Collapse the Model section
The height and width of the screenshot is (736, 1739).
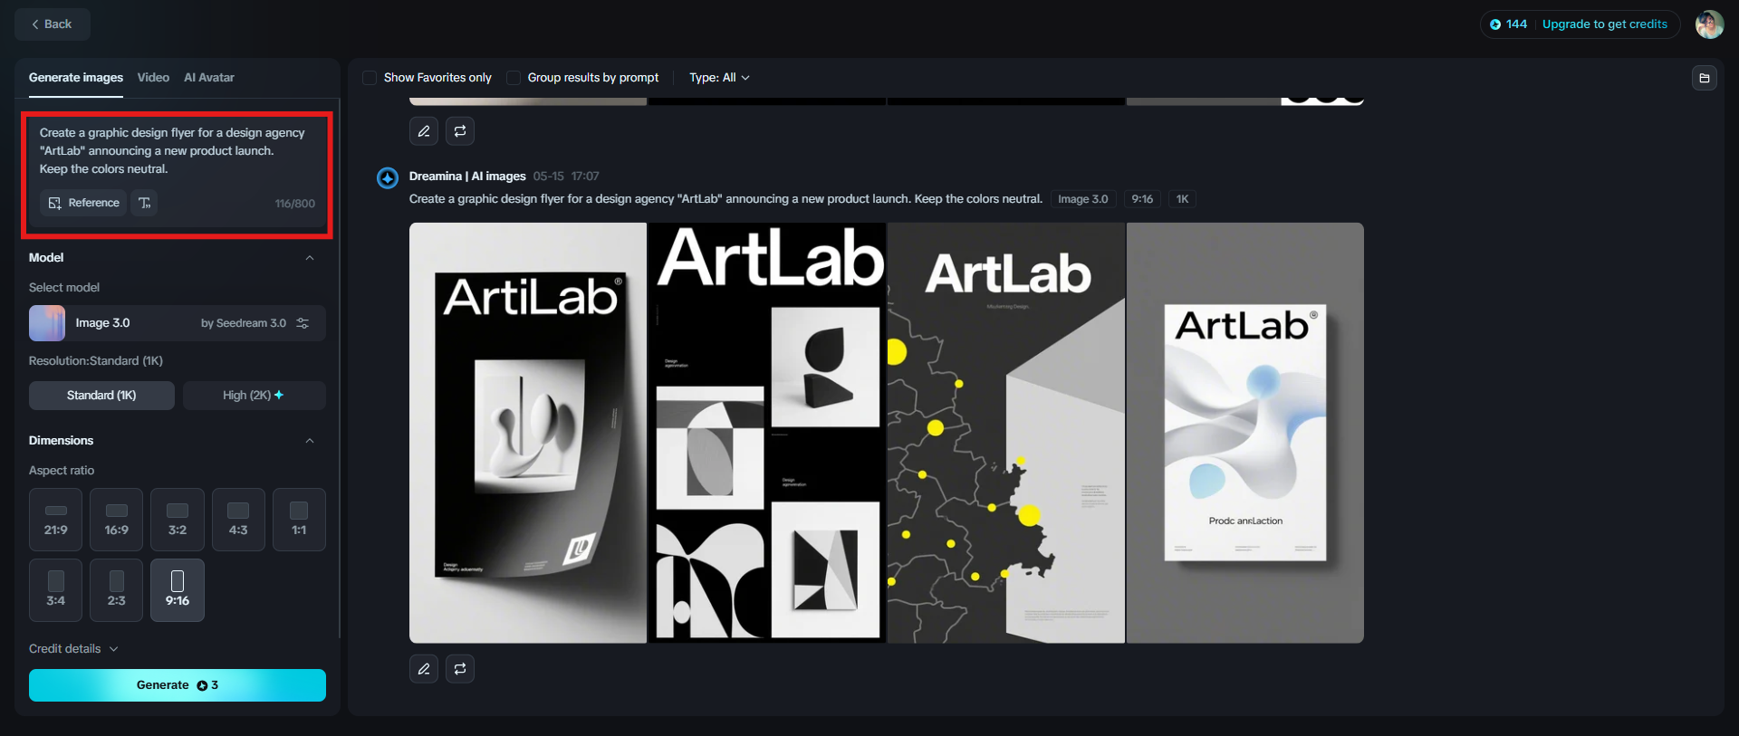coord(310,258)
